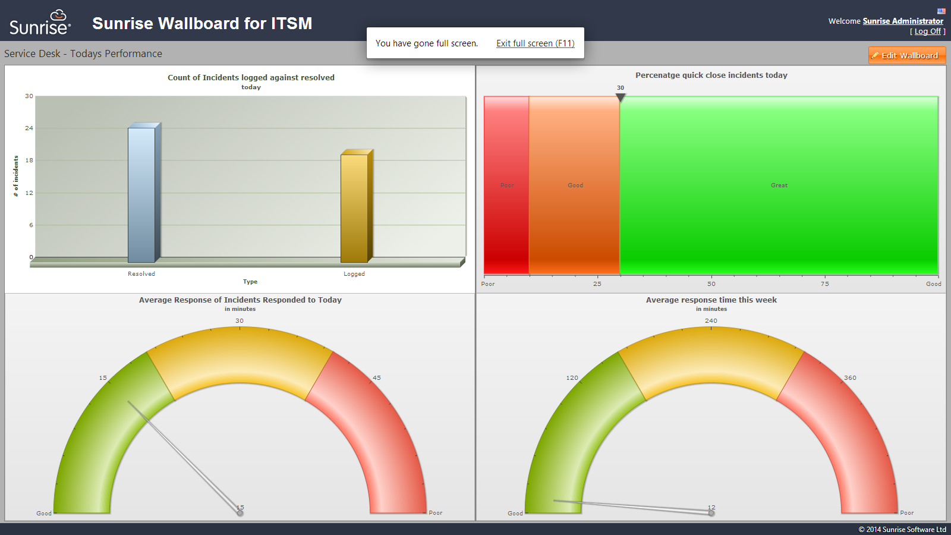Click the Resolved axis label
Image resolution: width=951 pixels, height=535 pixels.
coord(141,274)
